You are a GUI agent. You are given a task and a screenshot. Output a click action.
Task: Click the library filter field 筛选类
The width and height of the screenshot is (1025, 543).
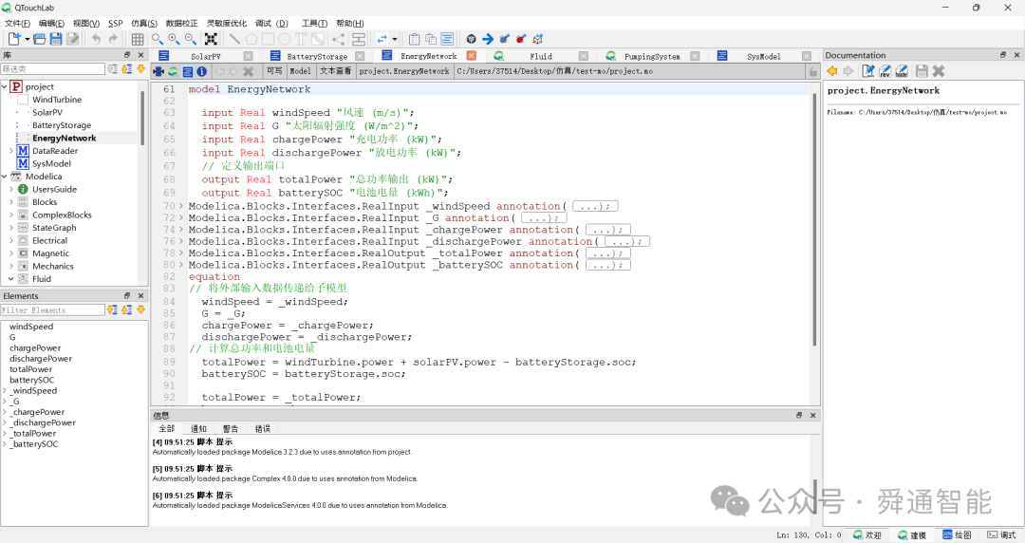click(x=52, y=68)
